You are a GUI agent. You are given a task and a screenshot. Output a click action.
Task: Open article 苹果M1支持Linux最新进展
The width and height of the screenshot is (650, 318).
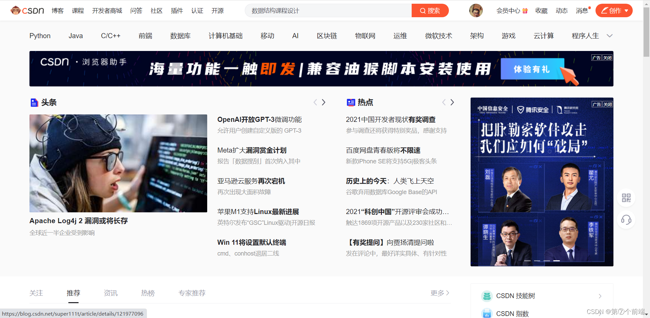[x=258, y=212]
